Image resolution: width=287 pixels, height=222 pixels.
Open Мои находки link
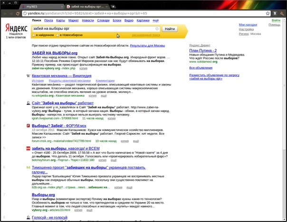[x=248, y=25]
